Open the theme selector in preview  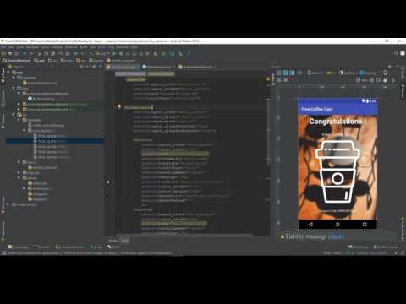(348, 73)
